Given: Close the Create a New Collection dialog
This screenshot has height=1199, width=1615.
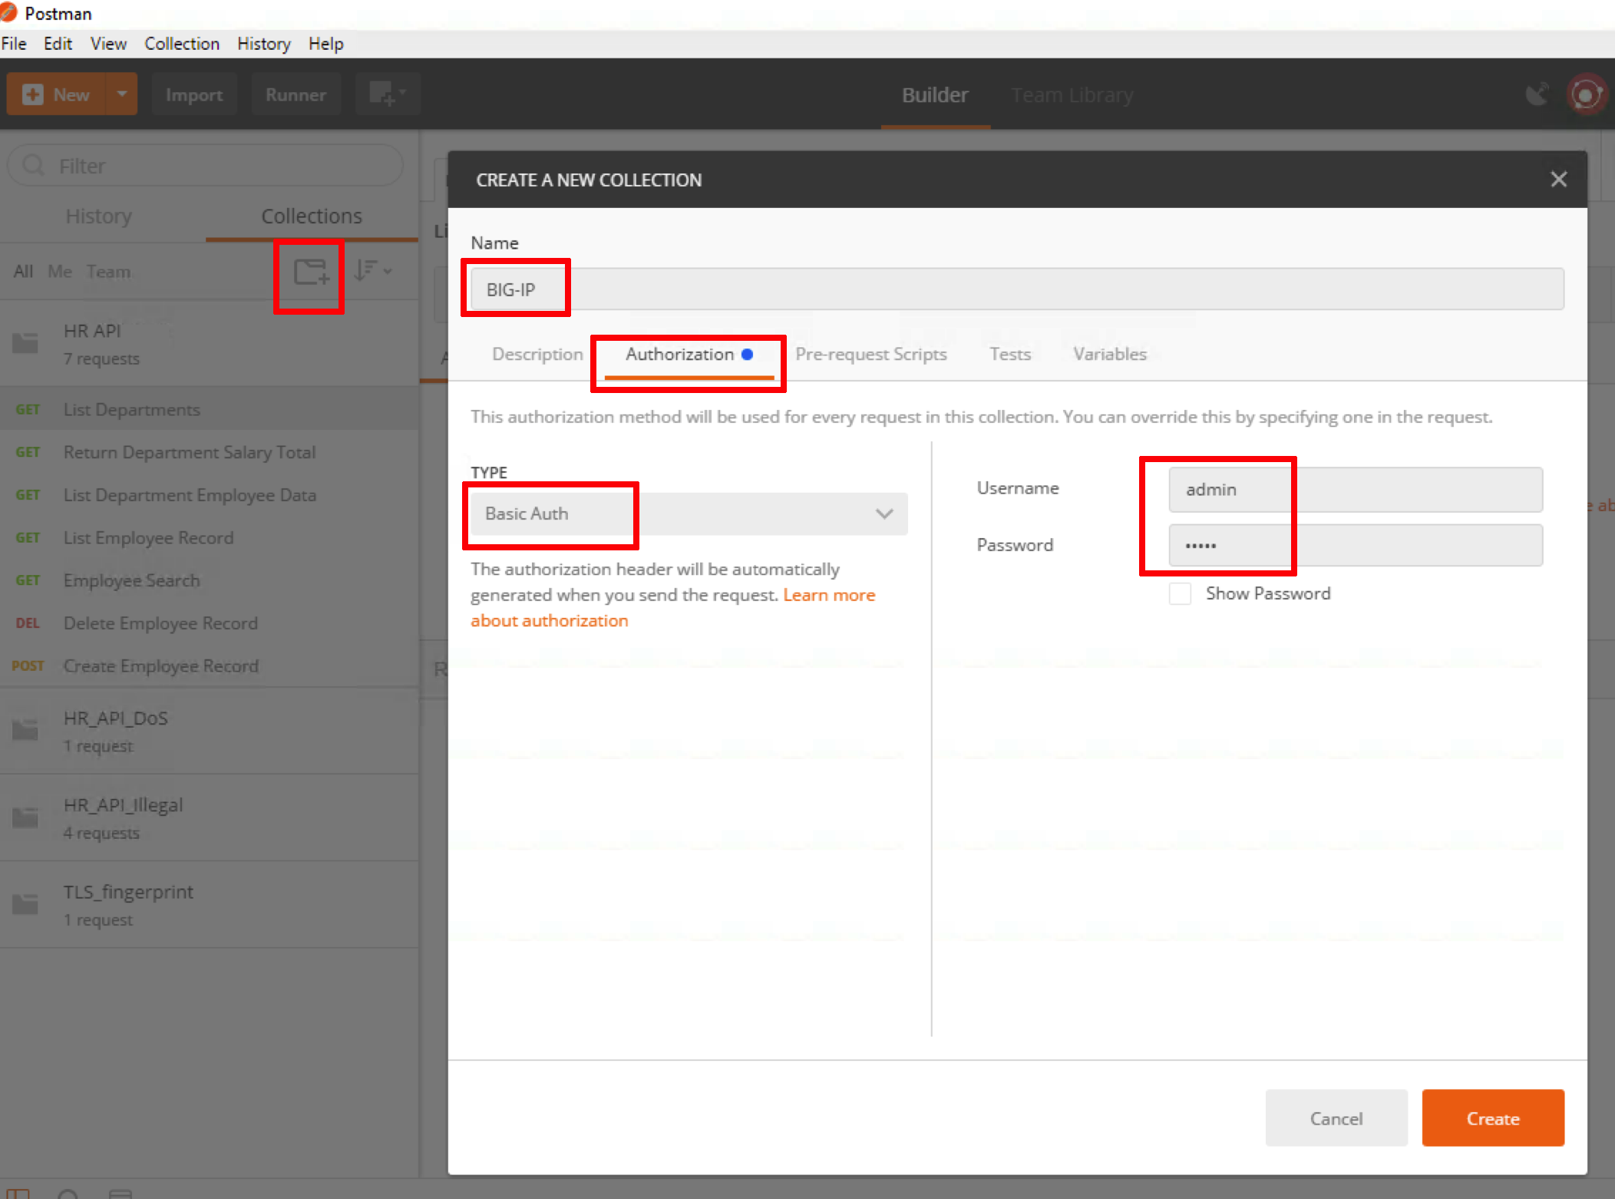Looking at the screenshot, I should click(x=1558, y=180).
